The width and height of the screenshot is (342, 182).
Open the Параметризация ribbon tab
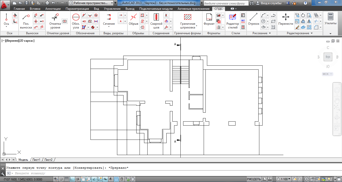pos(77,9)
